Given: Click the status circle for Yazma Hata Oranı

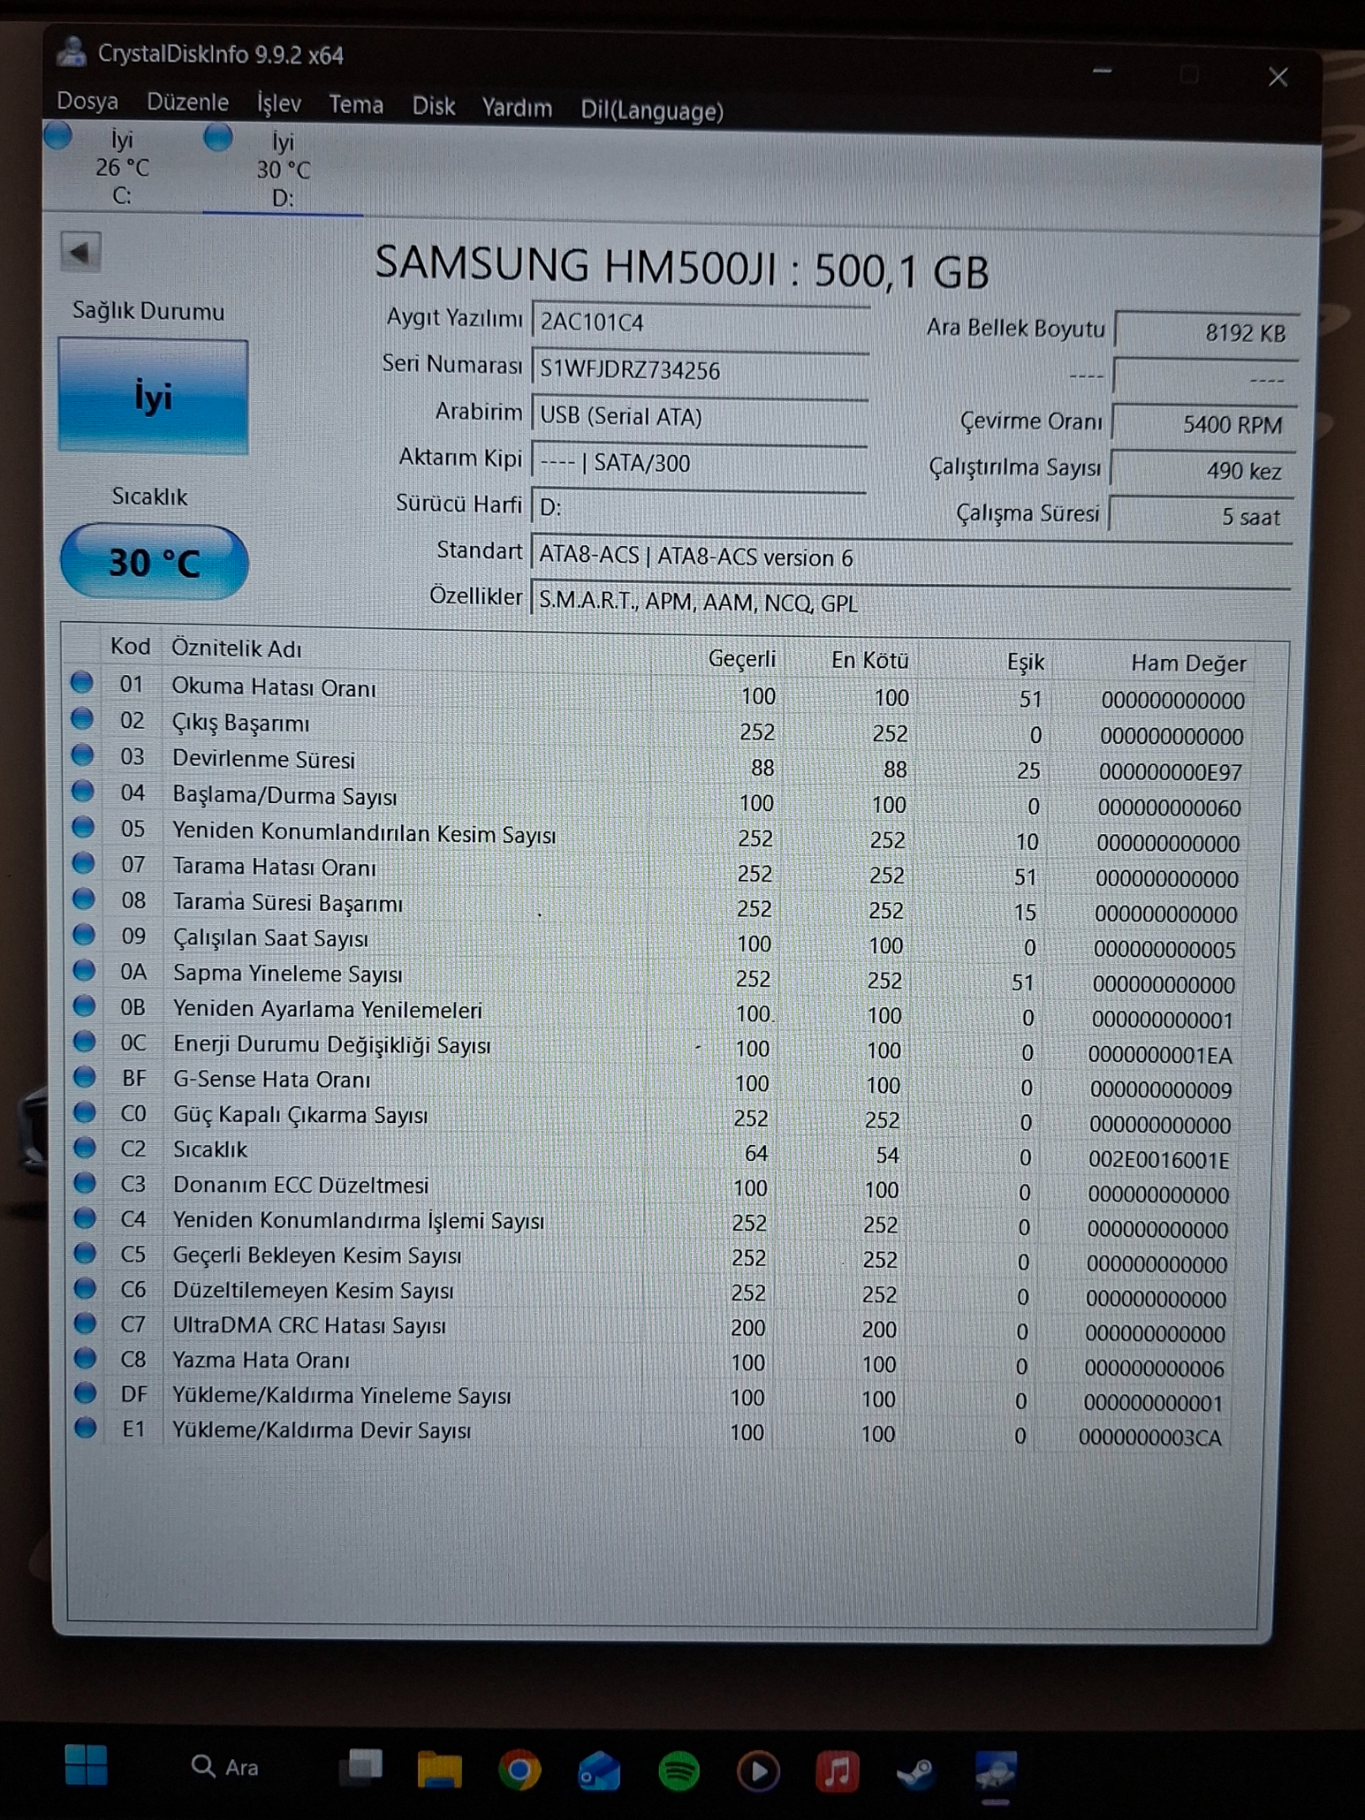Looking at the screenshot, I should [x=85, y=1357].
